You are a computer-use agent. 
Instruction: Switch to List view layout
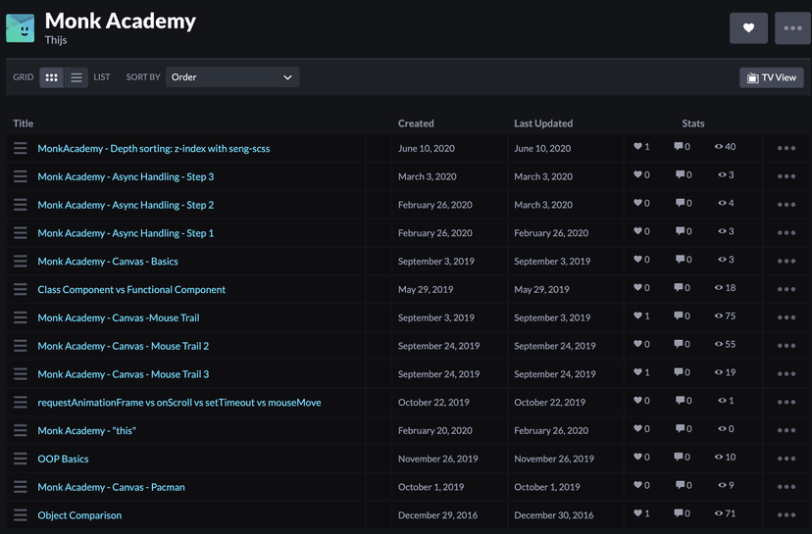(76, 77)
